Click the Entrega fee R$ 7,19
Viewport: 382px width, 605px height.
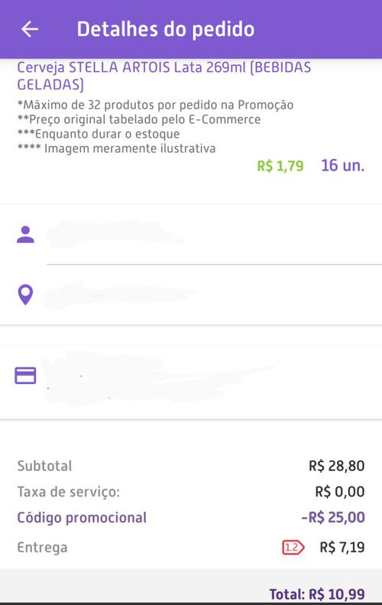(x=342, y=547)
